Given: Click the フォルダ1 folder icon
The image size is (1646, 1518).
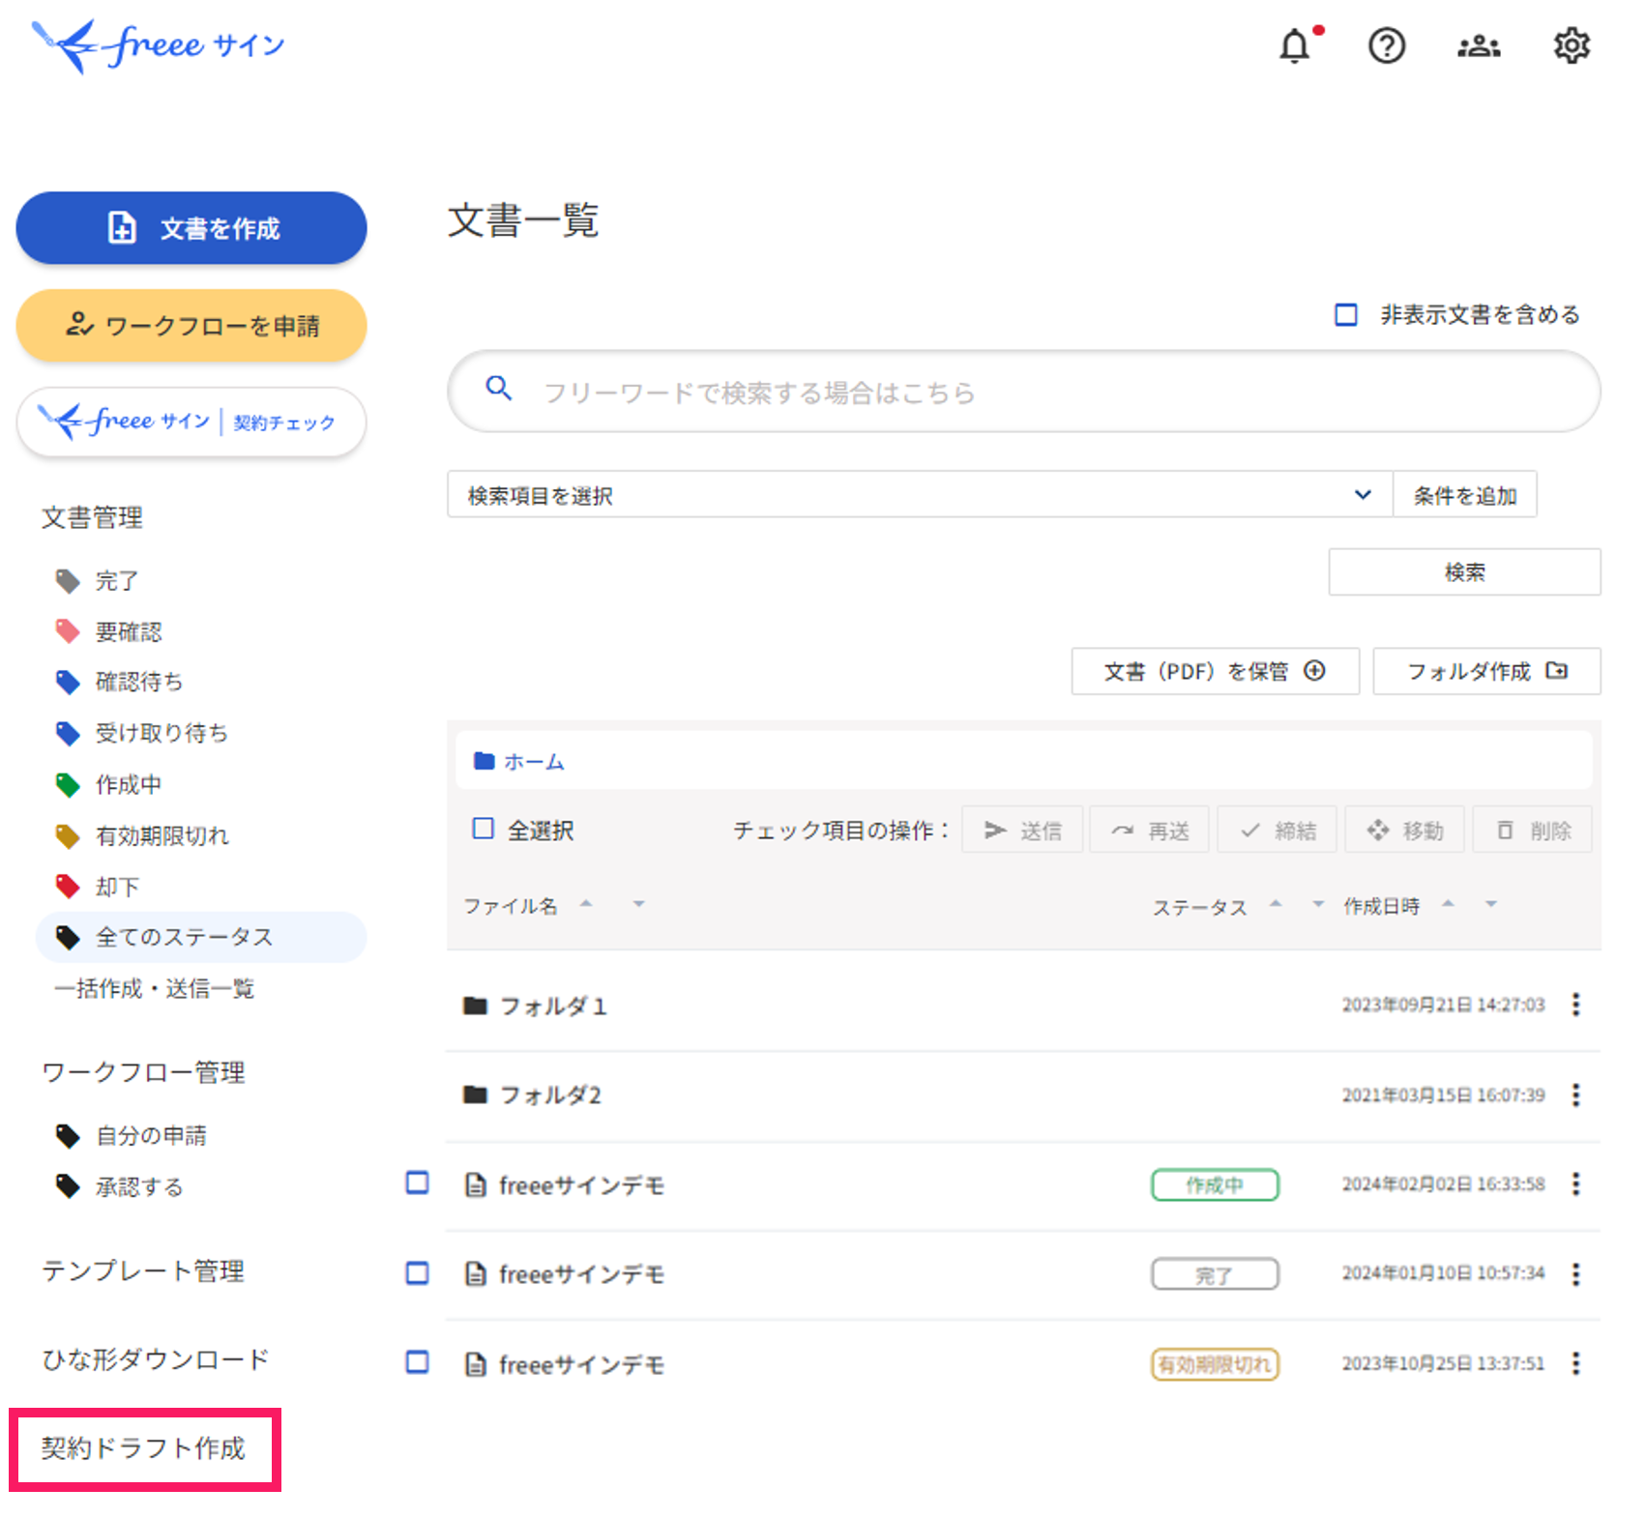Looking at the screenshot, I should (475, 1006).
